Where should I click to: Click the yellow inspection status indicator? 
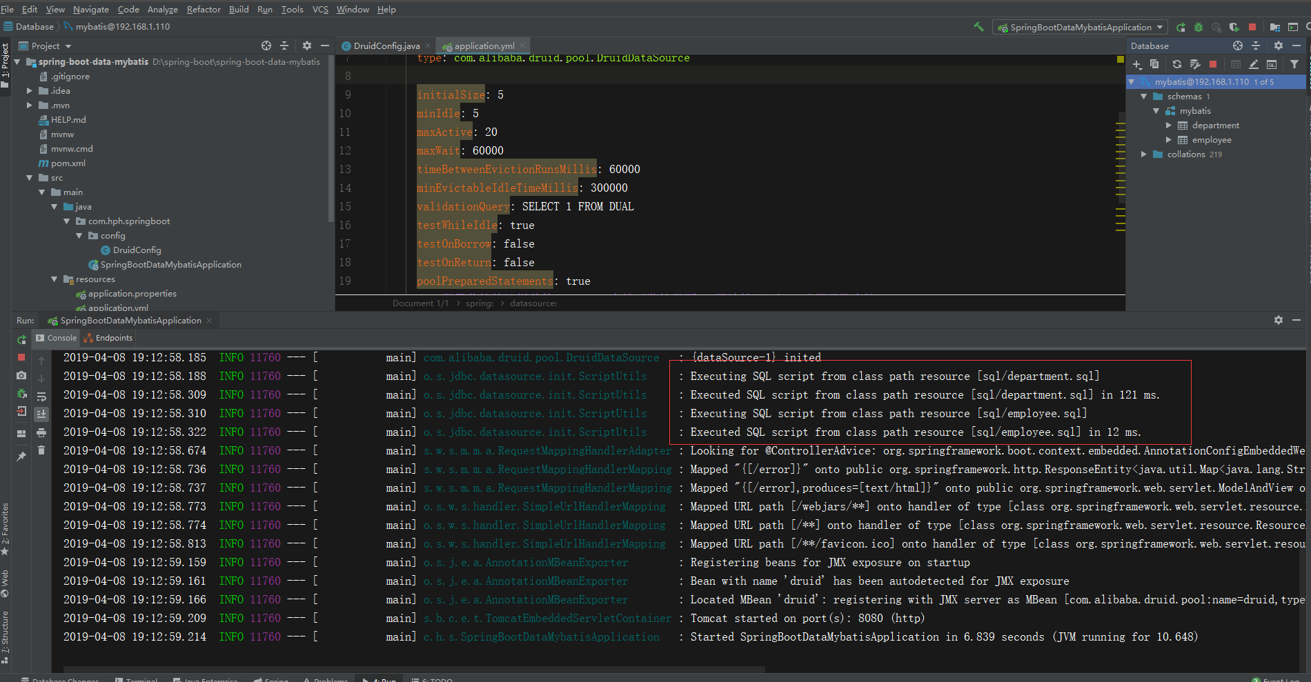1120,60
